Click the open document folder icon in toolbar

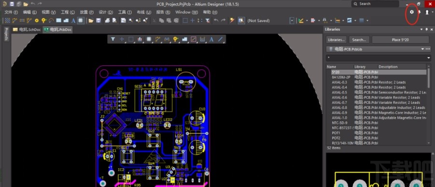click(x=91, y=21)
